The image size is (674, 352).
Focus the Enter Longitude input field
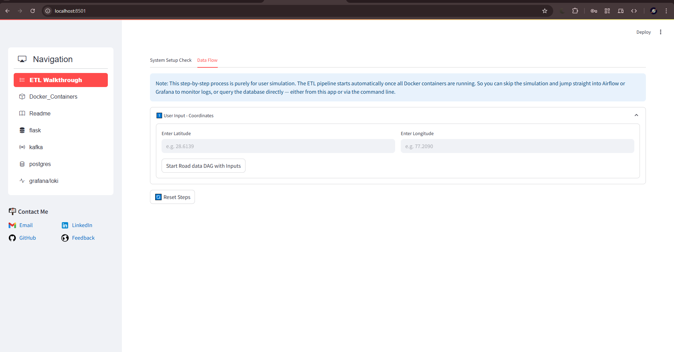coord(517,146)
